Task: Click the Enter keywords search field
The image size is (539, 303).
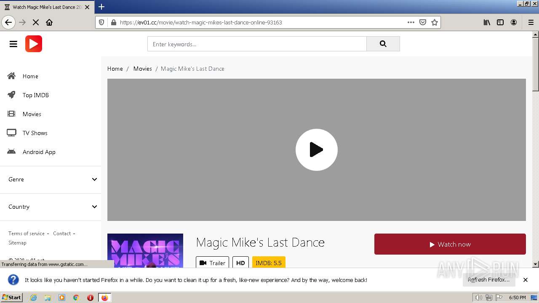Action: (257, 44)
